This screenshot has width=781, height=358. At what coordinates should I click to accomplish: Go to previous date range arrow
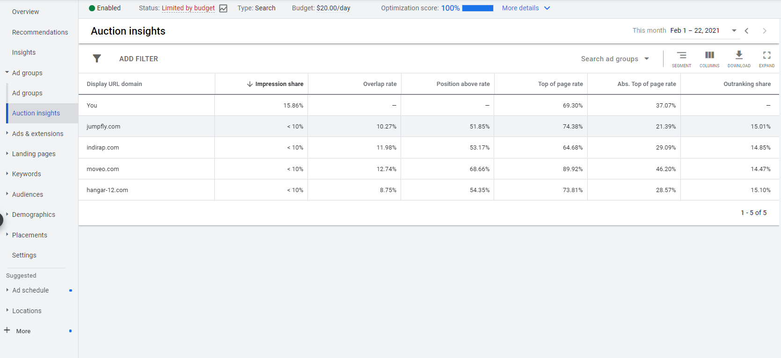pos(747,31)
